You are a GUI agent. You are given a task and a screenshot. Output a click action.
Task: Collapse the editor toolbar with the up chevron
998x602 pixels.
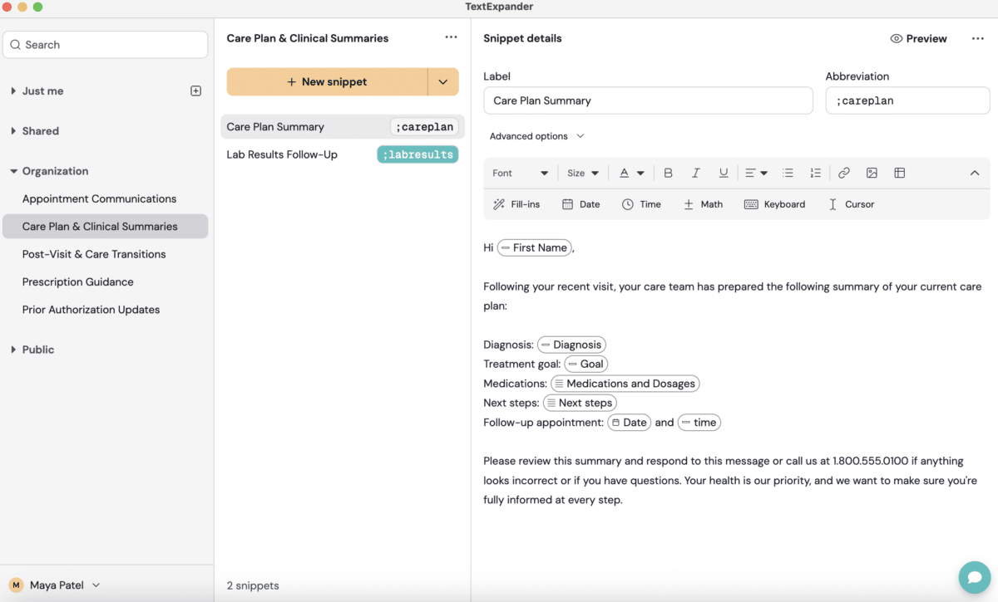coord(975,173)
